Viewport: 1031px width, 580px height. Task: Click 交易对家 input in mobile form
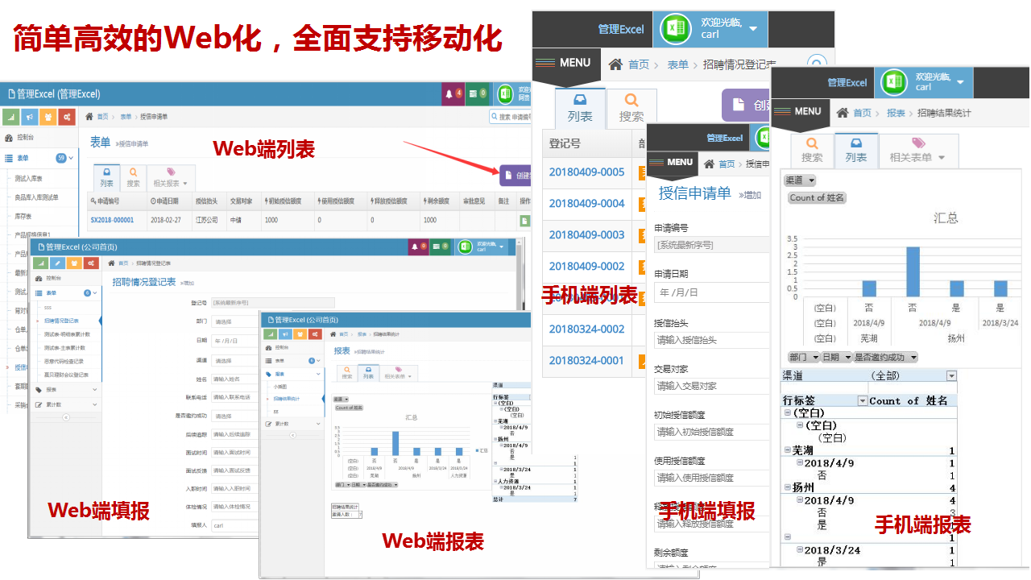point(712,386)
